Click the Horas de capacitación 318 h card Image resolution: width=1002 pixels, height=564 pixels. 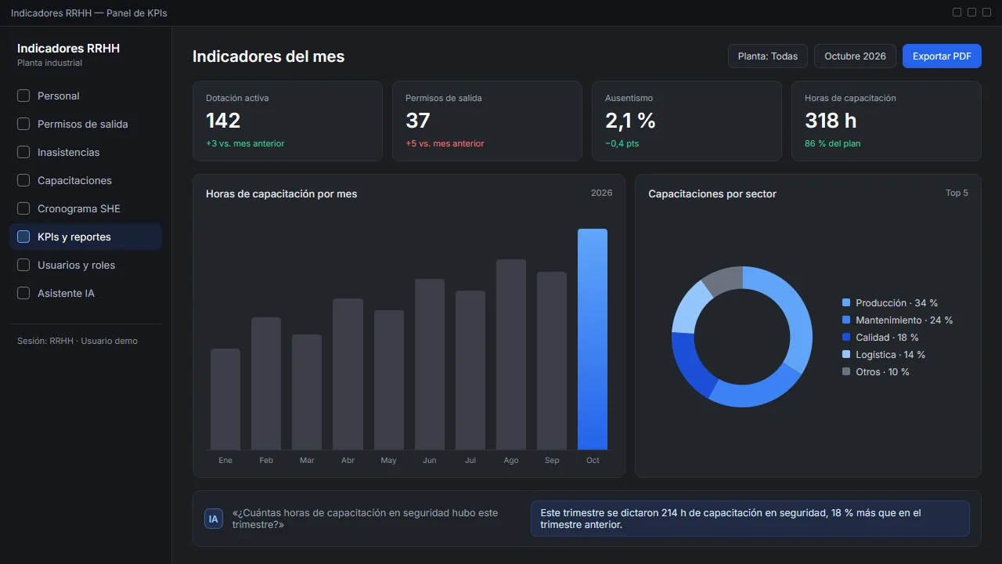tap(886, 121)
